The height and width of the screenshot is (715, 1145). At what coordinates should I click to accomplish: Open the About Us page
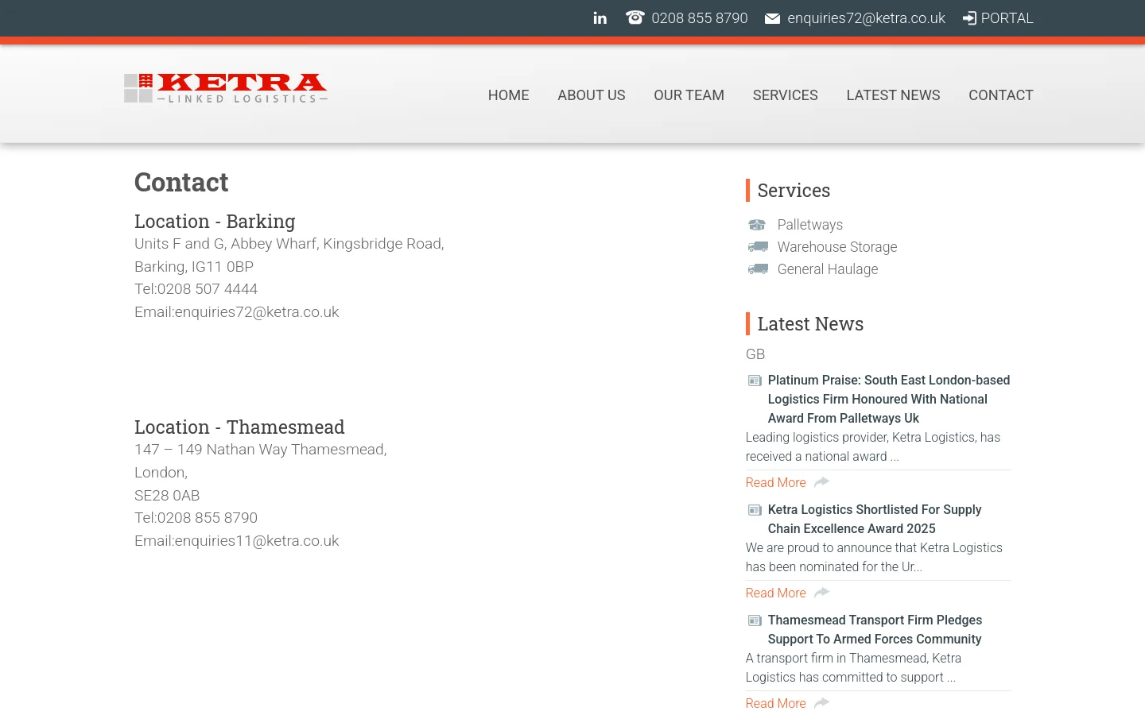pyautogui.click(x=592, y=95)
